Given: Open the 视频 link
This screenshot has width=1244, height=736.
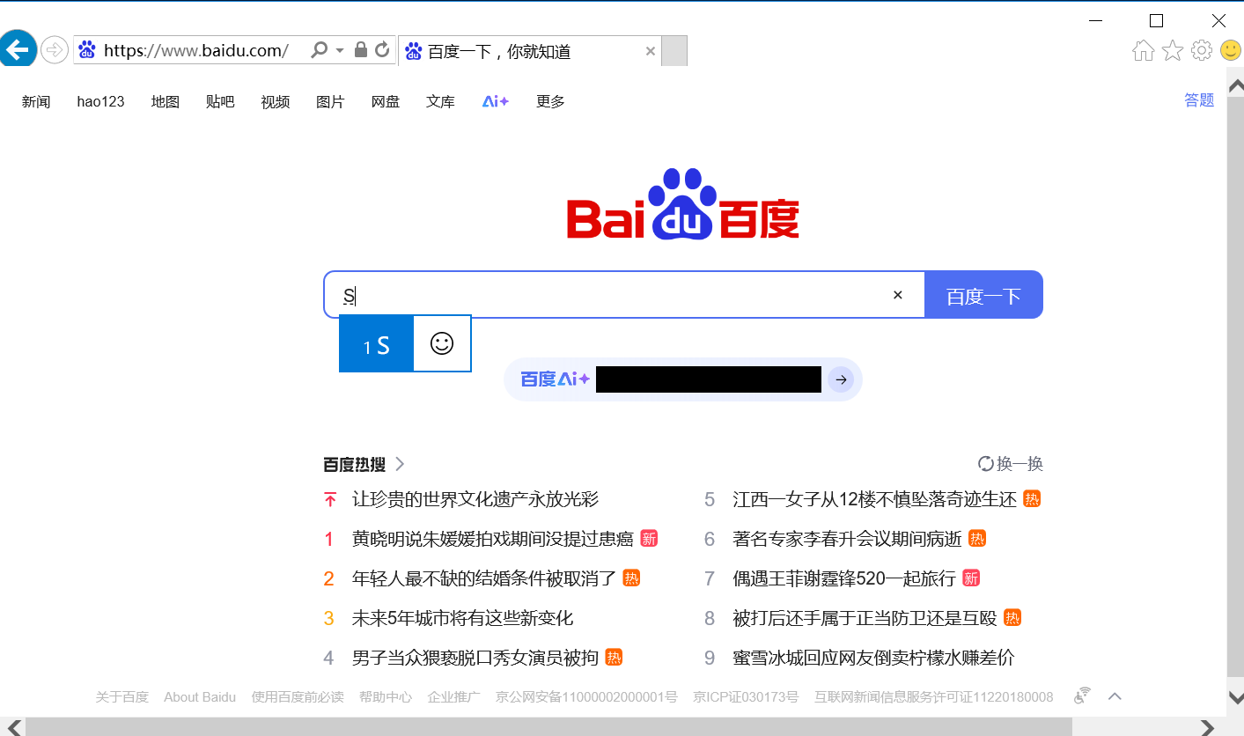Looking at the screenshot, I should pos(276,101).
